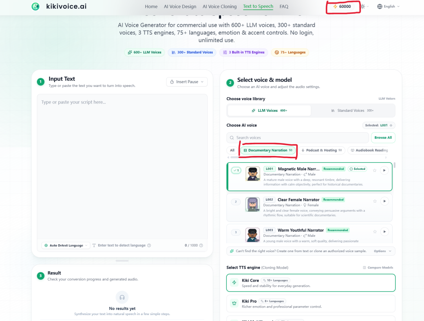
Task: Click the Magnetic Male Narrator avatar
Action: point(252,173)
